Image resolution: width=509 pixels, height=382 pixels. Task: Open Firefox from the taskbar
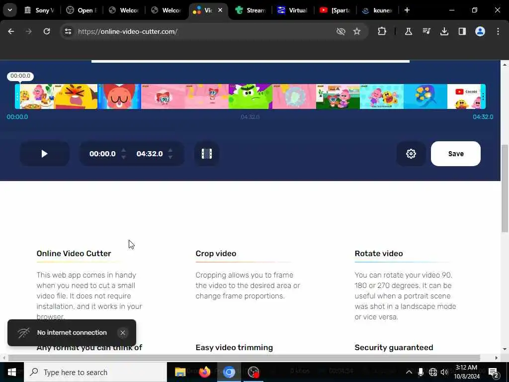204,372
